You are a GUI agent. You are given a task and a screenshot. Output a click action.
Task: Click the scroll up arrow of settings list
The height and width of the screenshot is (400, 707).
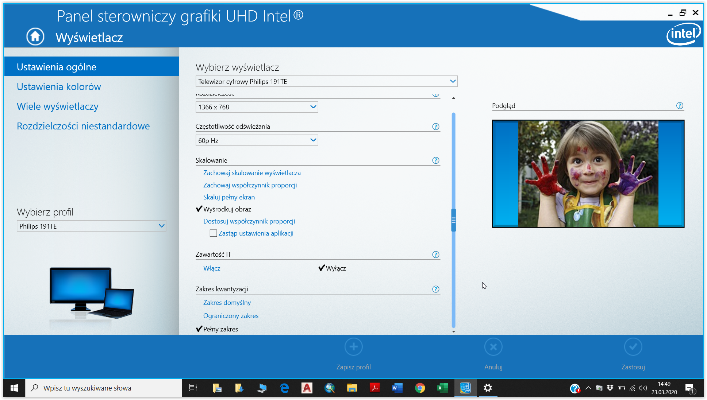coord(454,98)
